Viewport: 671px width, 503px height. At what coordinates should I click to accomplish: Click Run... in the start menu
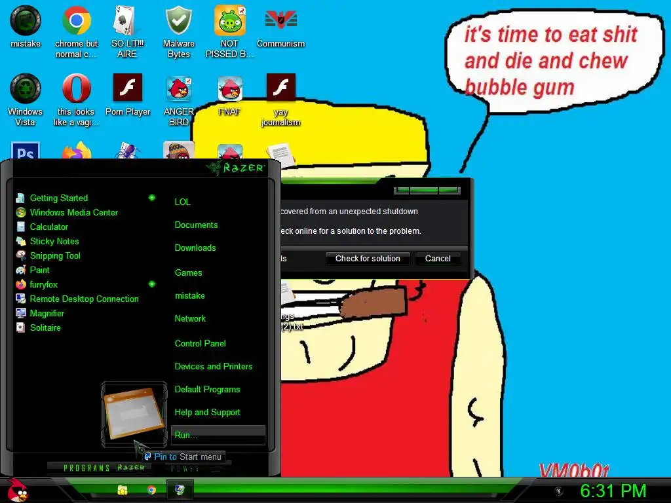[218, 436]
